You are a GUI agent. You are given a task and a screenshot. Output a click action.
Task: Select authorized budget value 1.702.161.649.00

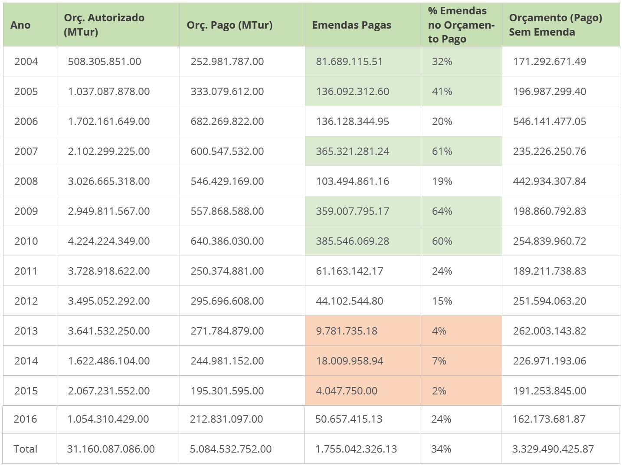[109, 122]
